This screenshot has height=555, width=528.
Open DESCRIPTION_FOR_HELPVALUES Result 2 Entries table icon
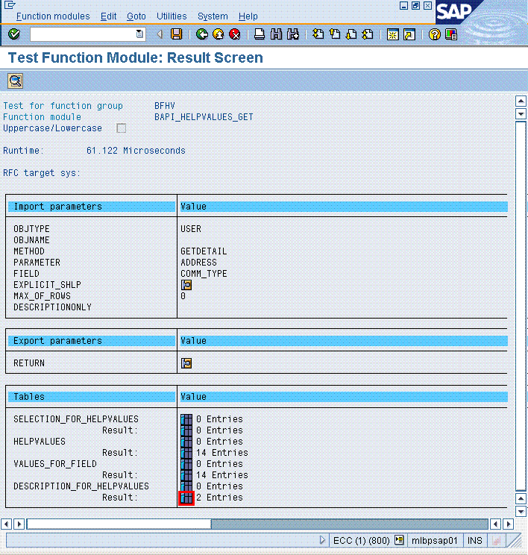pos(186,498)
